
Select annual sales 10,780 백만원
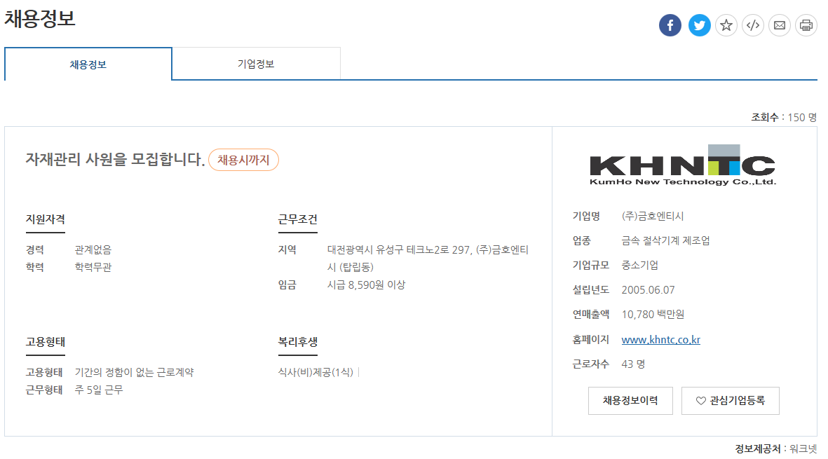pos(653,315)
